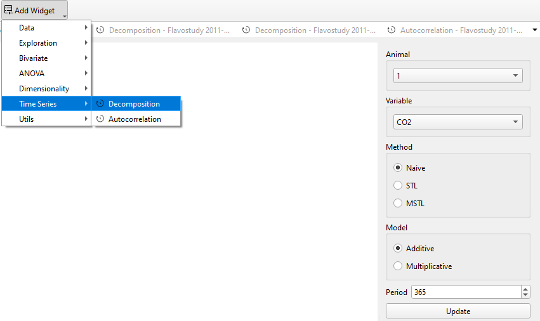Click the Add Widget toolbar icon

(x=9, y=10)
